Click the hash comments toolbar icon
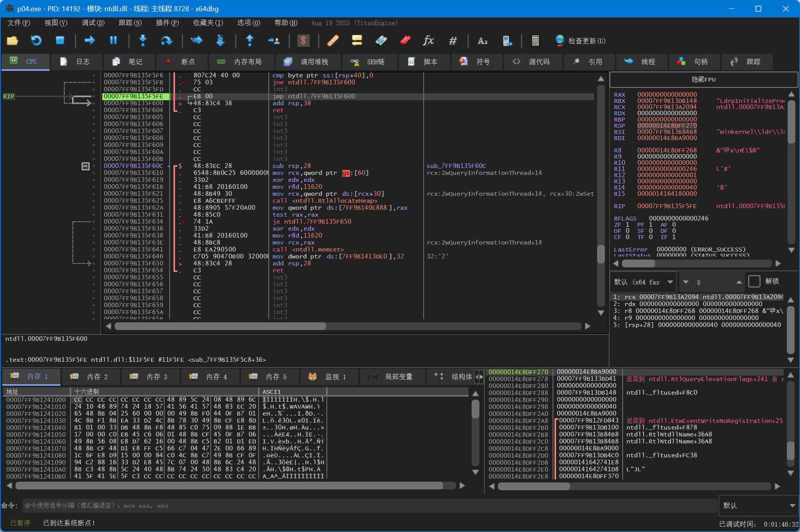 pyautogui.click(x=453, y=40)
